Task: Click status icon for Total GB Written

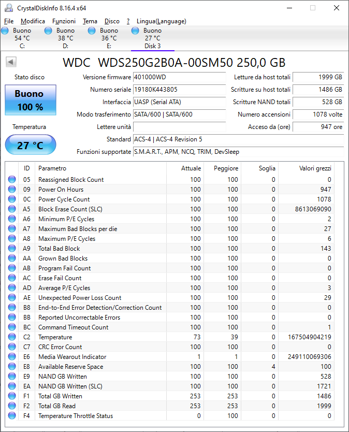Action: tap(12, 396)
